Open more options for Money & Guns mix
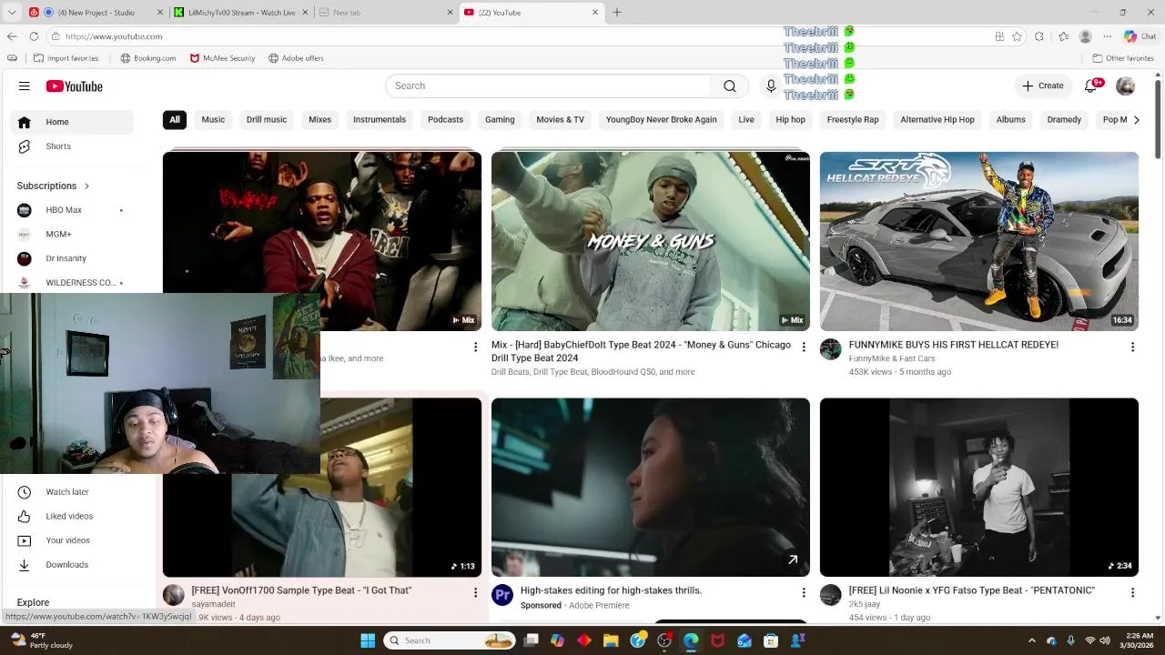Screen dimensions: 1165x655 point(804,347)
